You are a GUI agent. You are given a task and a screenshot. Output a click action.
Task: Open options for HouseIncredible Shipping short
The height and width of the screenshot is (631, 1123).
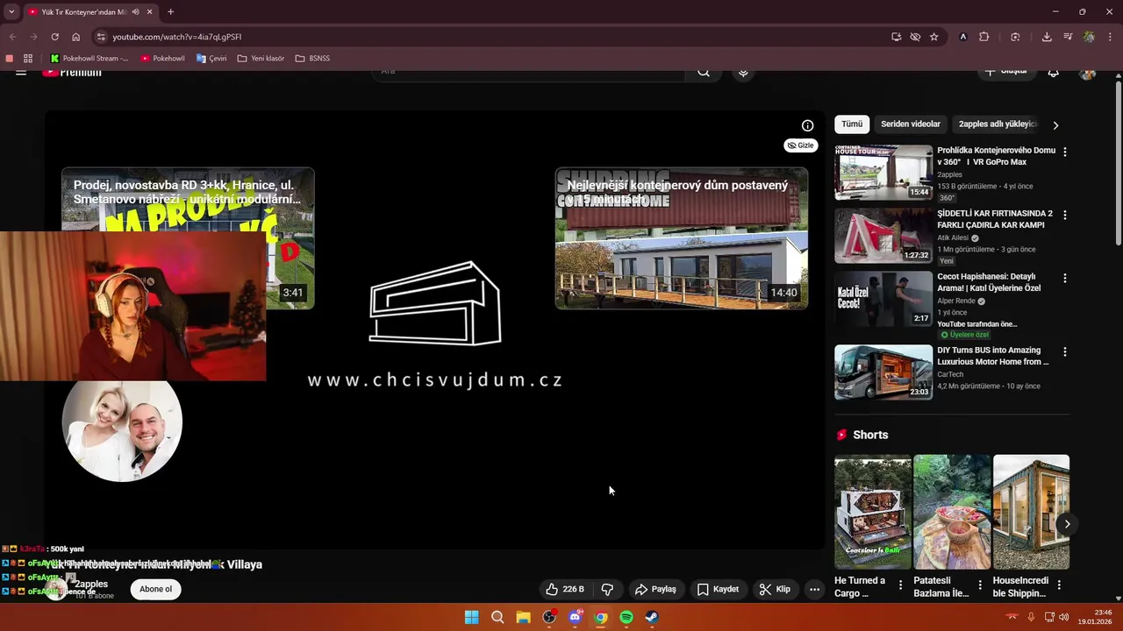(1059, 585)
